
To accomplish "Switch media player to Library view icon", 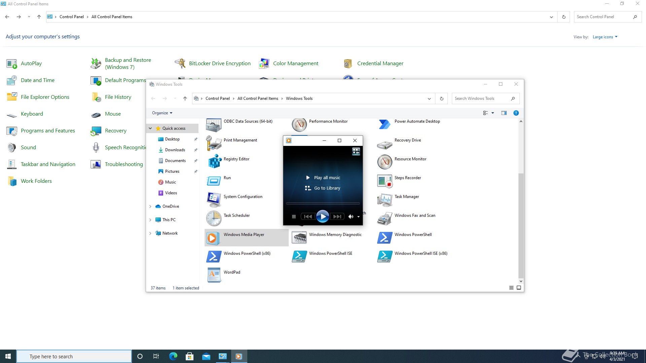I will click(x=356, y=152).
